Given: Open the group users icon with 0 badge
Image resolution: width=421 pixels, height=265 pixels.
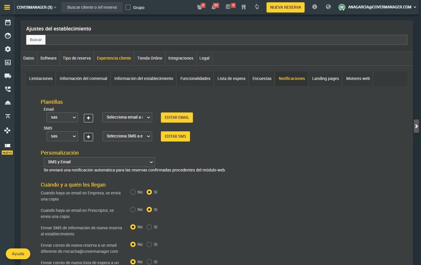Looking at the screenshot, I should (199, 7).
